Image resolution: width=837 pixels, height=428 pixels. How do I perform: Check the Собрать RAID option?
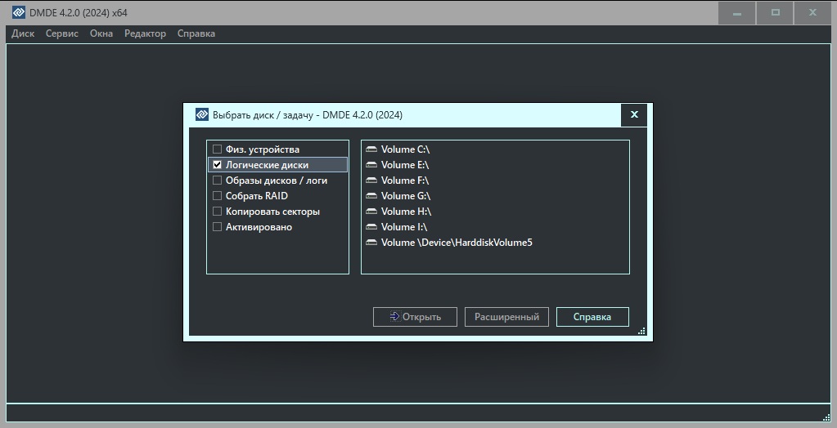point(218,196)
